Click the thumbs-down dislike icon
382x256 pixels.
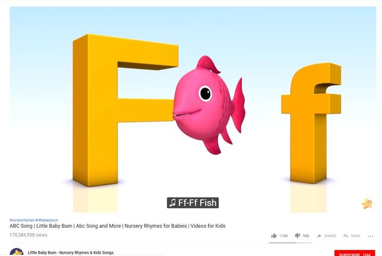tap(297, 236)
